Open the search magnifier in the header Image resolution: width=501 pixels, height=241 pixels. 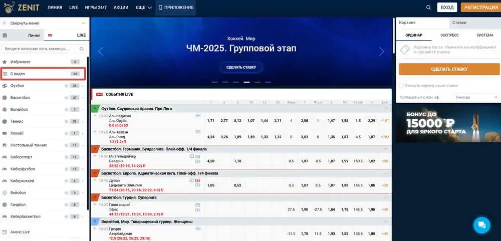tap(428, 8)
